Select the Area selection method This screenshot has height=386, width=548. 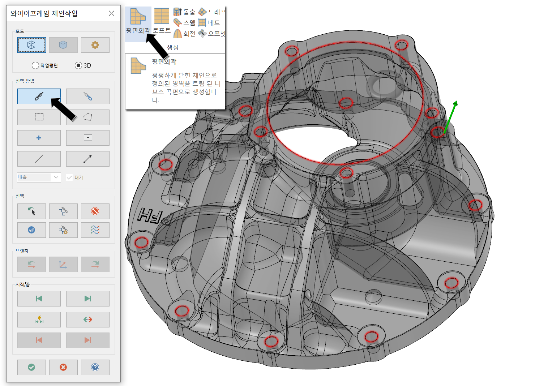click(x=88, y=138)
